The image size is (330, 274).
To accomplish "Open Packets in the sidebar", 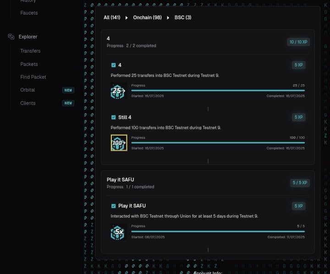I will [29, 64].
